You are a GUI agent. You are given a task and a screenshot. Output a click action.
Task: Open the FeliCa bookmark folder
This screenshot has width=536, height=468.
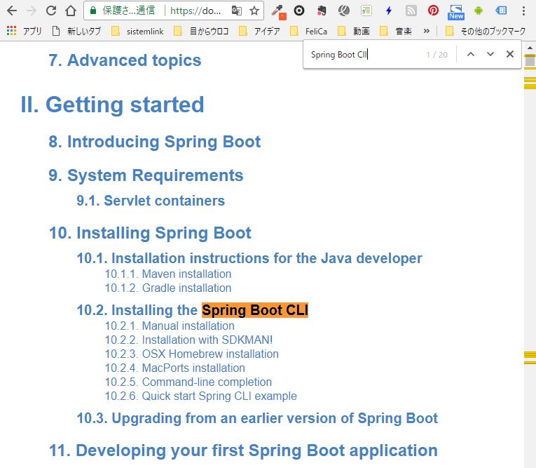point(309,31)
